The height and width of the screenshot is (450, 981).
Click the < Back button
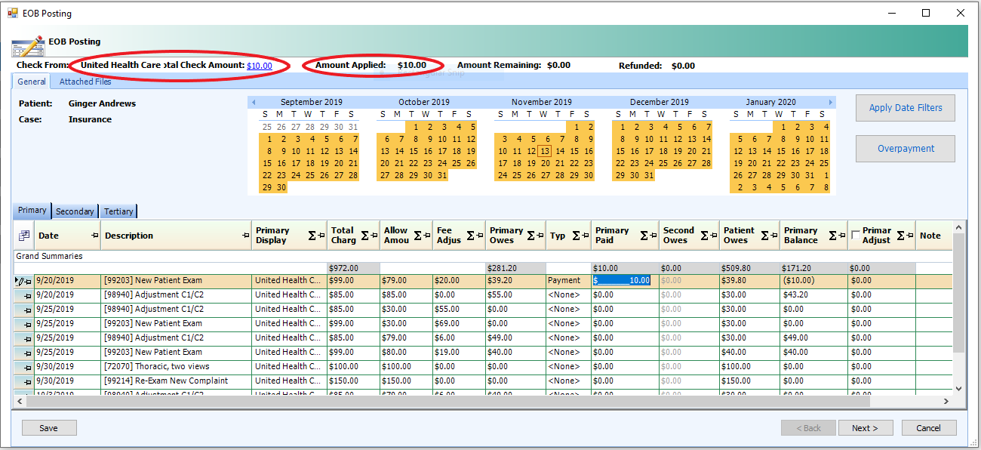tap(808, 428)
